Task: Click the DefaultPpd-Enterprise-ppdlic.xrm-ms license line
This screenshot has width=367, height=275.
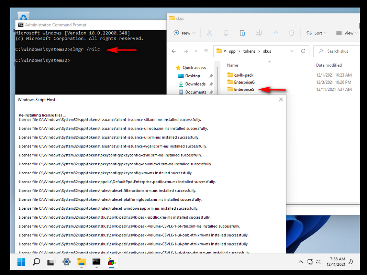Action: (x=117, y=182)
